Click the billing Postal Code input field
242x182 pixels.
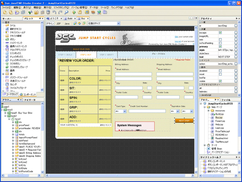pyautogui.click(x=126, y=97)
